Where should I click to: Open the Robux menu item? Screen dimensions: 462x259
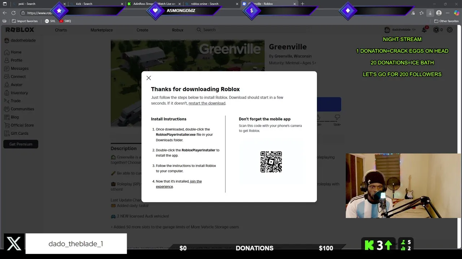tap(178, 30)
